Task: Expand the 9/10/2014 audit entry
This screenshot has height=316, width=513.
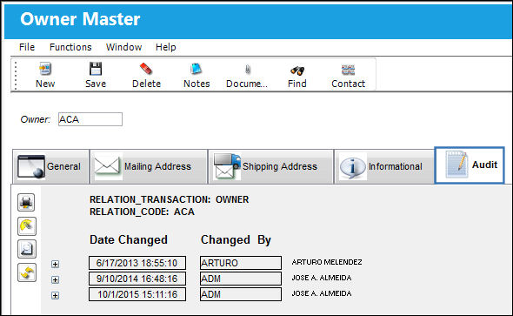Action: click(x=55, y=279)
